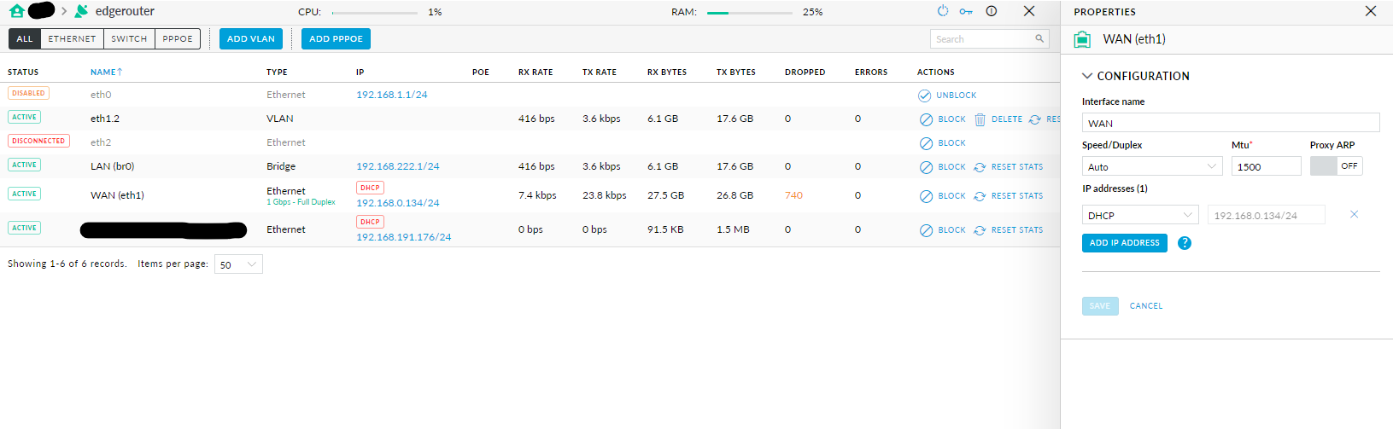Open the Speed/Duplex Auto dropdown
1393x429 pixels.
coord(1152,166)
